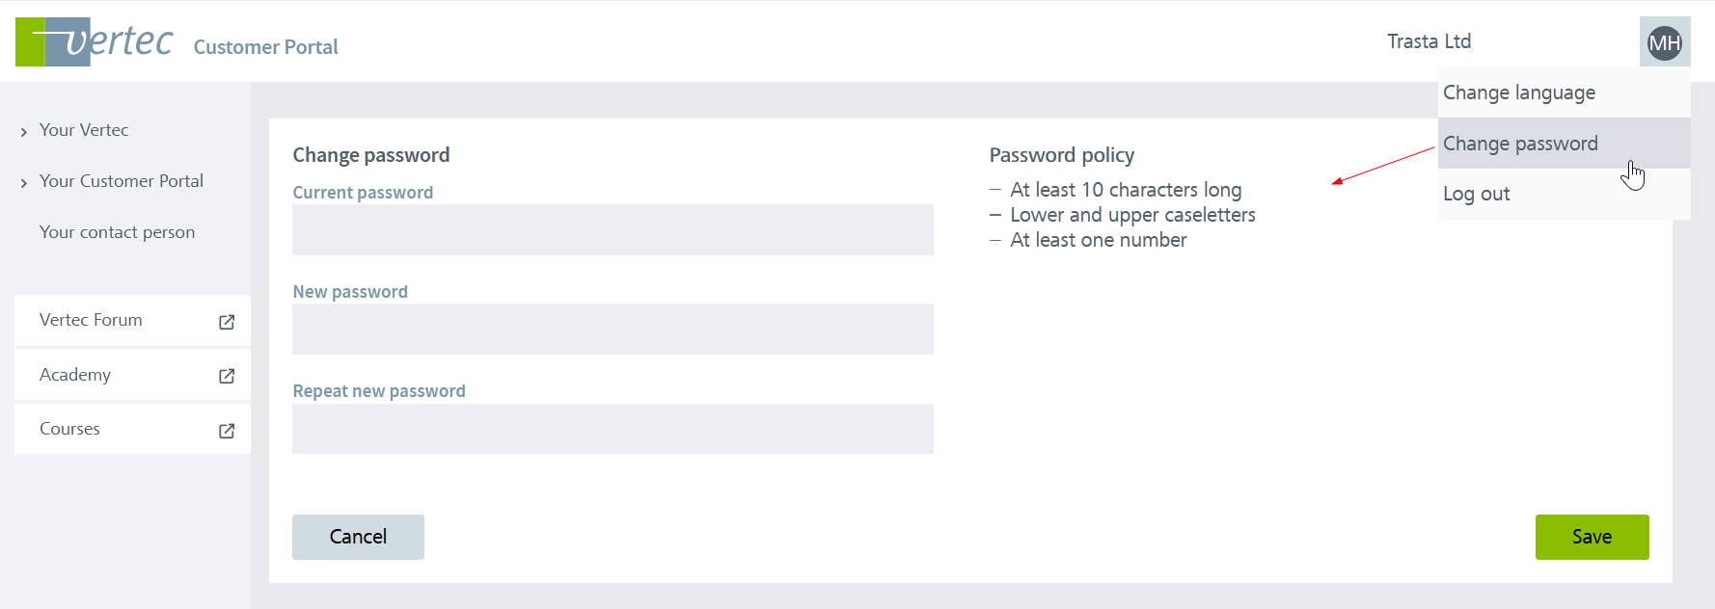The width and height of the screenshot is (1715, 609).
Task: Select Change language from user menu
Action: [1518, 93]
